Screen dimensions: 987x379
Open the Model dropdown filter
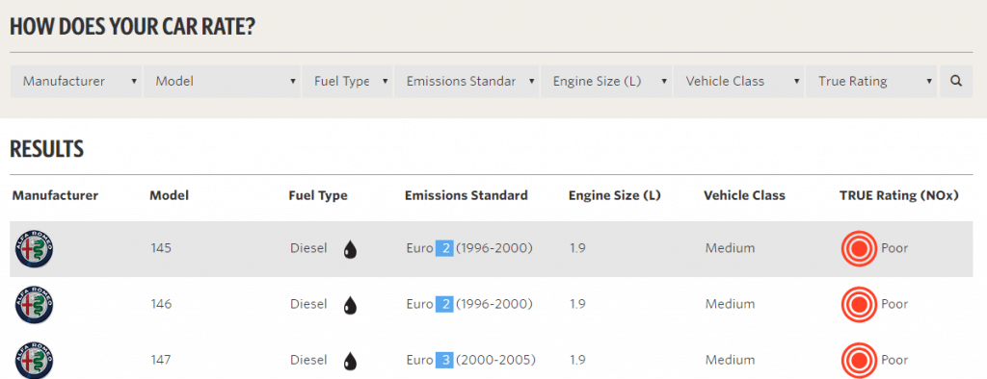click(x=223, y=81)
